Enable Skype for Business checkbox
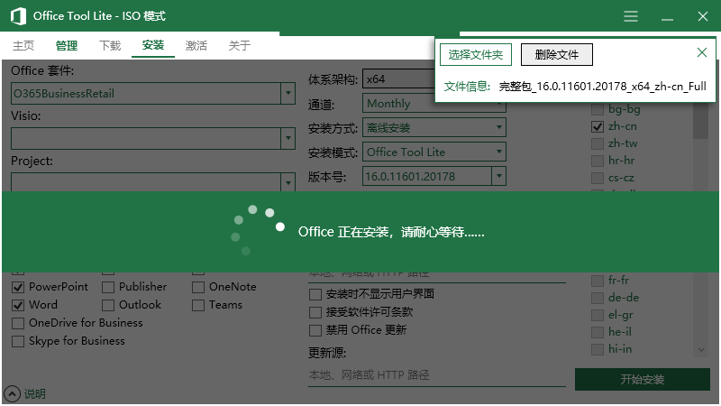The height and width of the screenshot is (406, 721). [x=18, y=341]
